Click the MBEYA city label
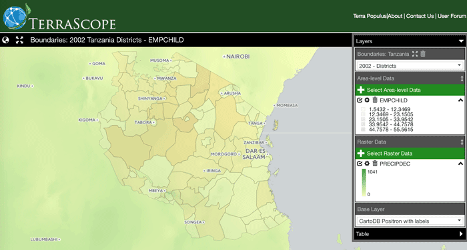467x250 pixels. (x=155, y=191)
